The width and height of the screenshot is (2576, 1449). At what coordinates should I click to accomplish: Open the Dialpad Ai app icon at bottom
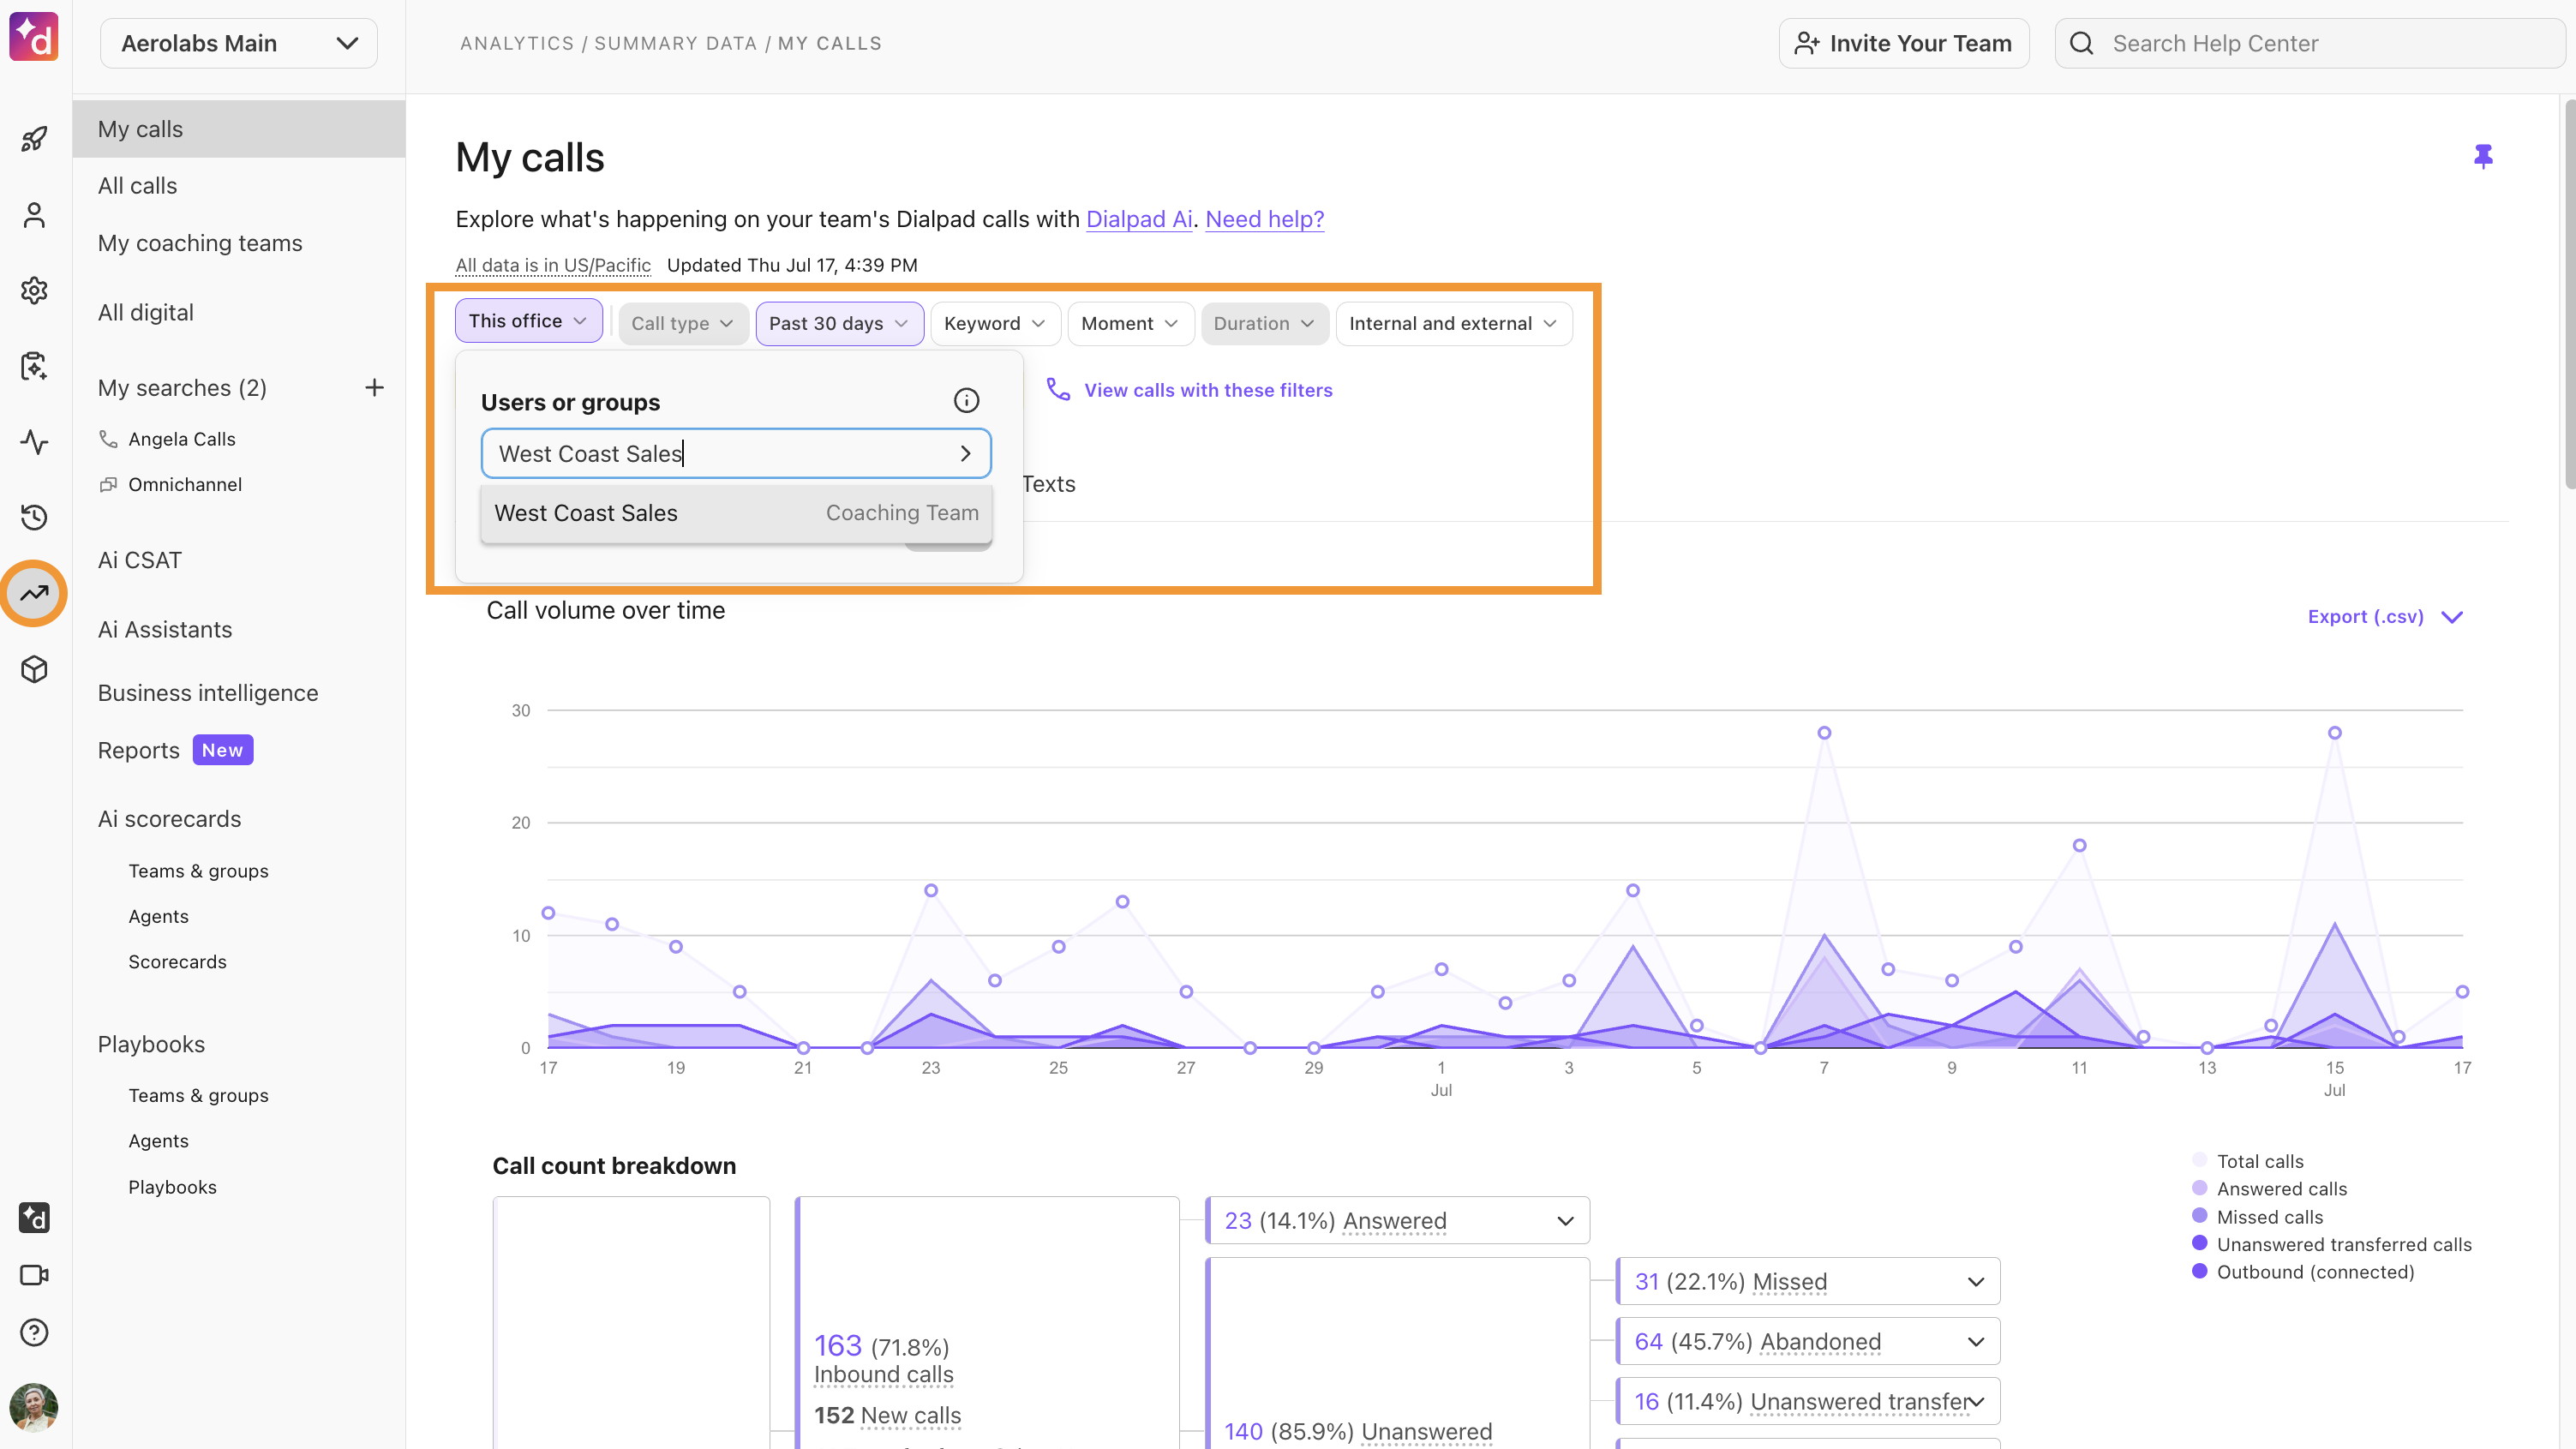tap(34, 1218)
